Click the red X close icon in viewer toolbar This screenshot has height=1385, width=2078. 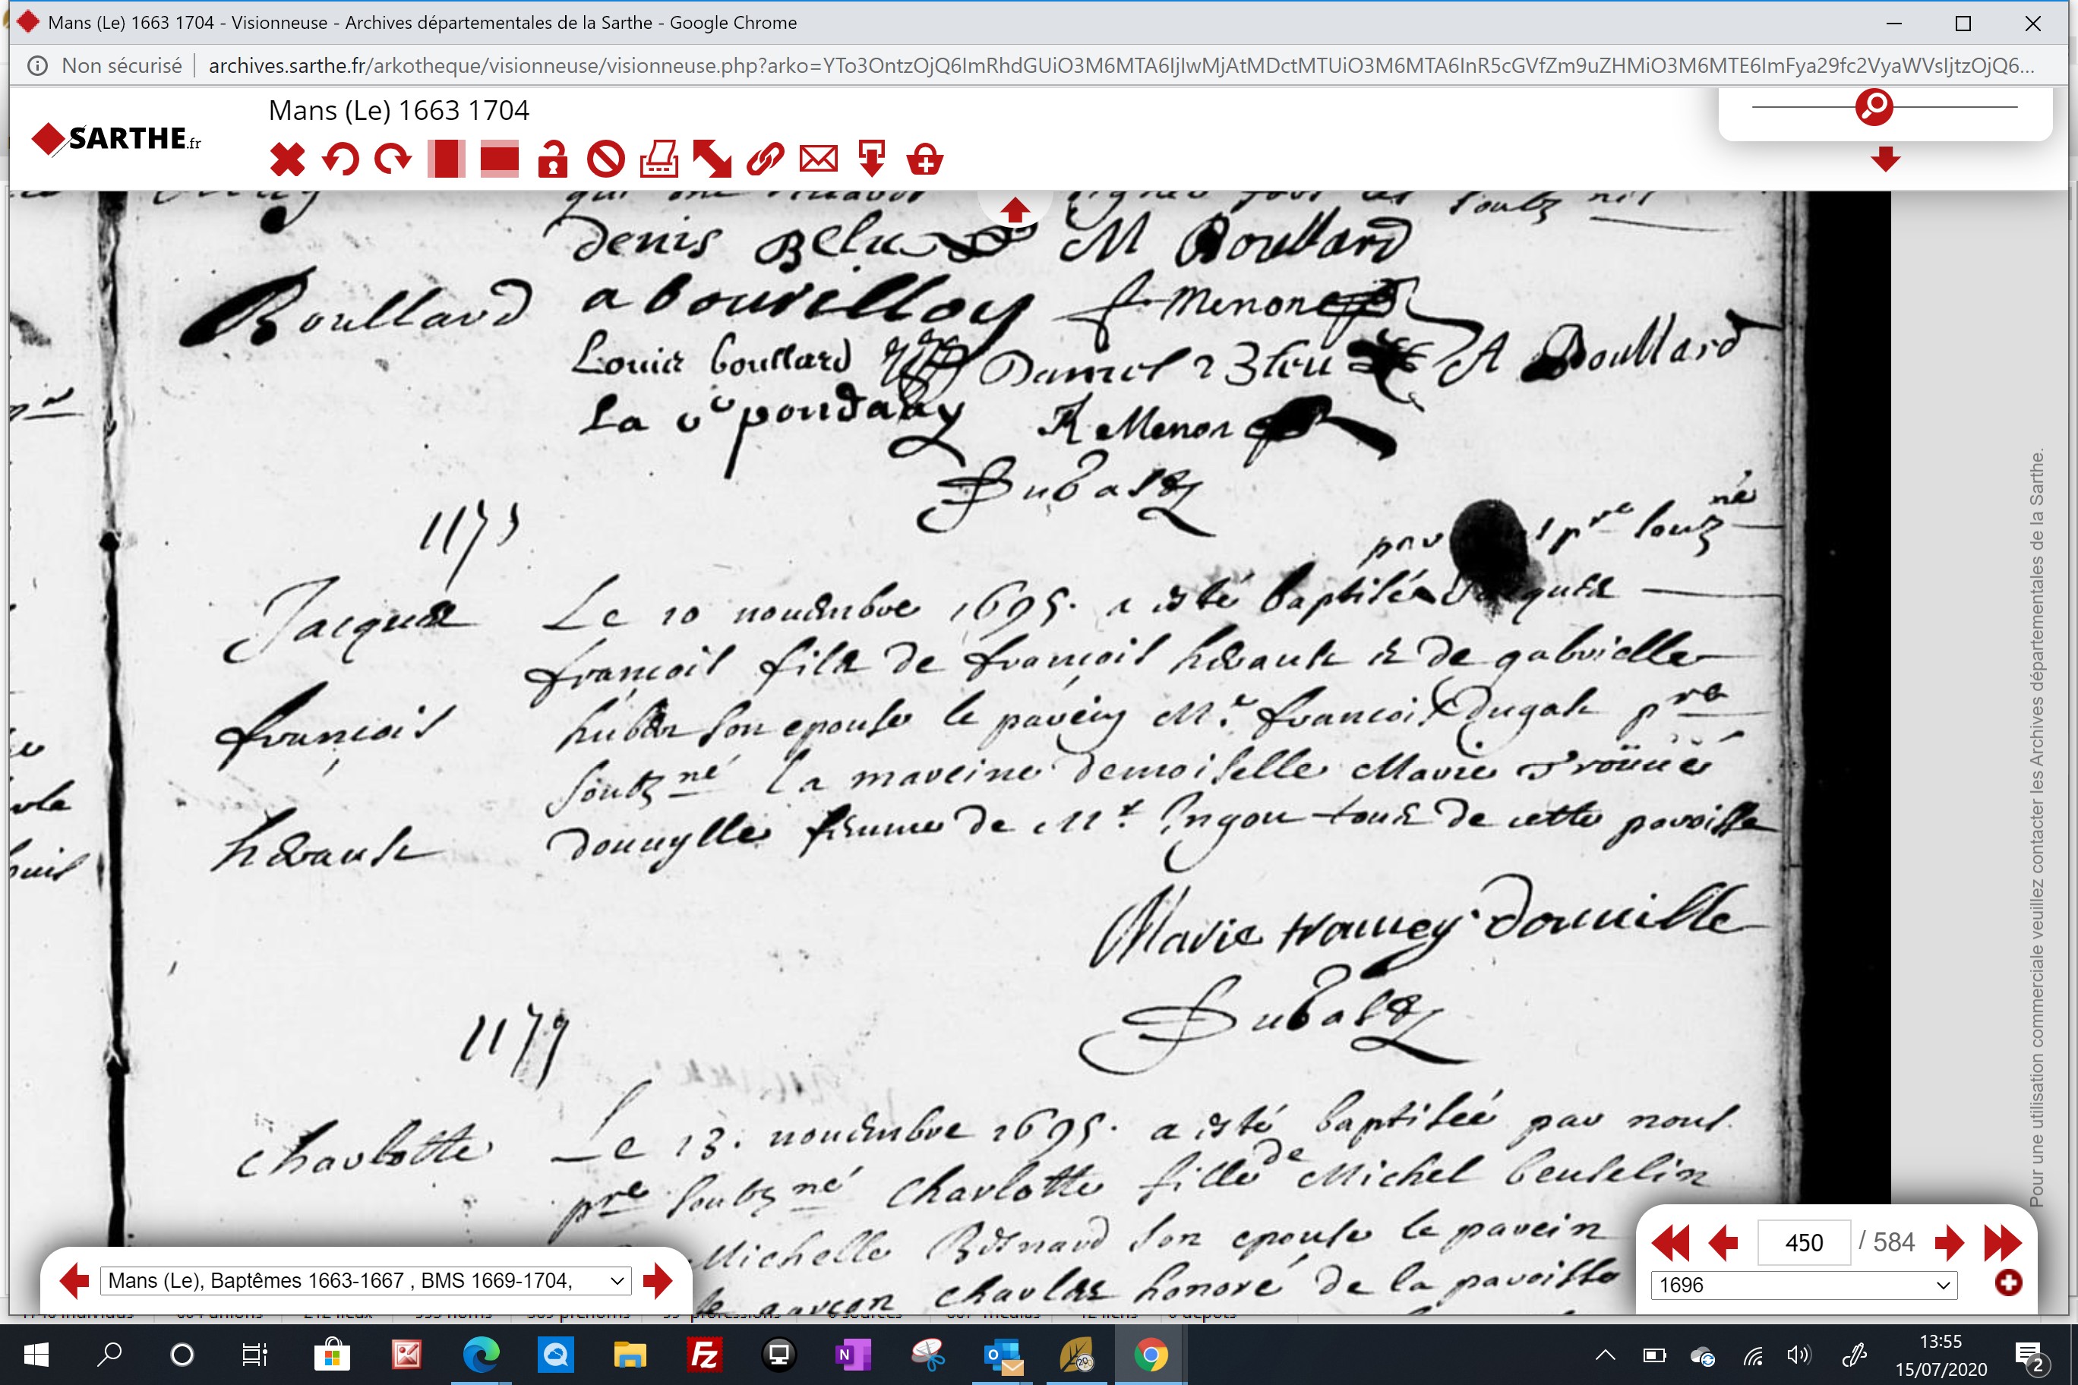tap(287, 160)
